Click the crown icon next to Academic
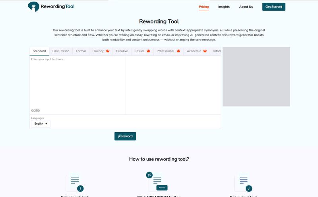 point(205,51)
